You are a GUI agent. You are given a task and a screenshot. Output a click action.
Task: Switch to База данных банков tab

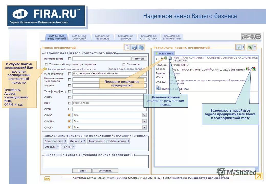point(126,37)
